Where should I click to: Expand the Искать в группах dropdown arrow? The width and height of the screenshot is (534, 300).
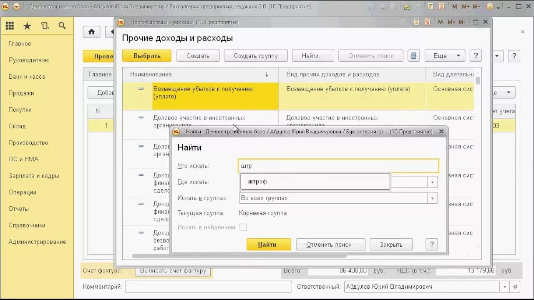(x=432, y=198)
